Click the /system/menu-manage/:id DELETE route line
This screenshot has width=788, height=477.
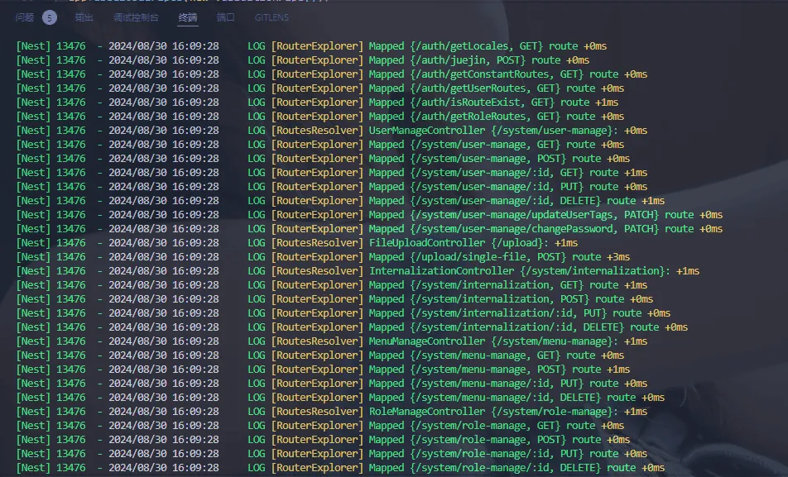tap(341, 398)
